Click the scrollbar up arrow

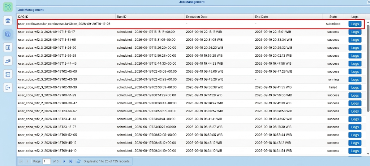[368, 22]
